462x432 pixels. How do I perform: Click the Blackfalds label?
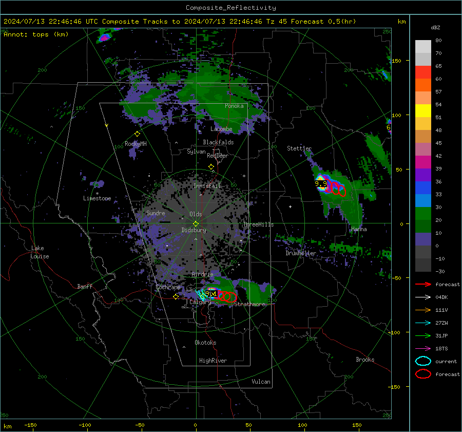point(218,142)
